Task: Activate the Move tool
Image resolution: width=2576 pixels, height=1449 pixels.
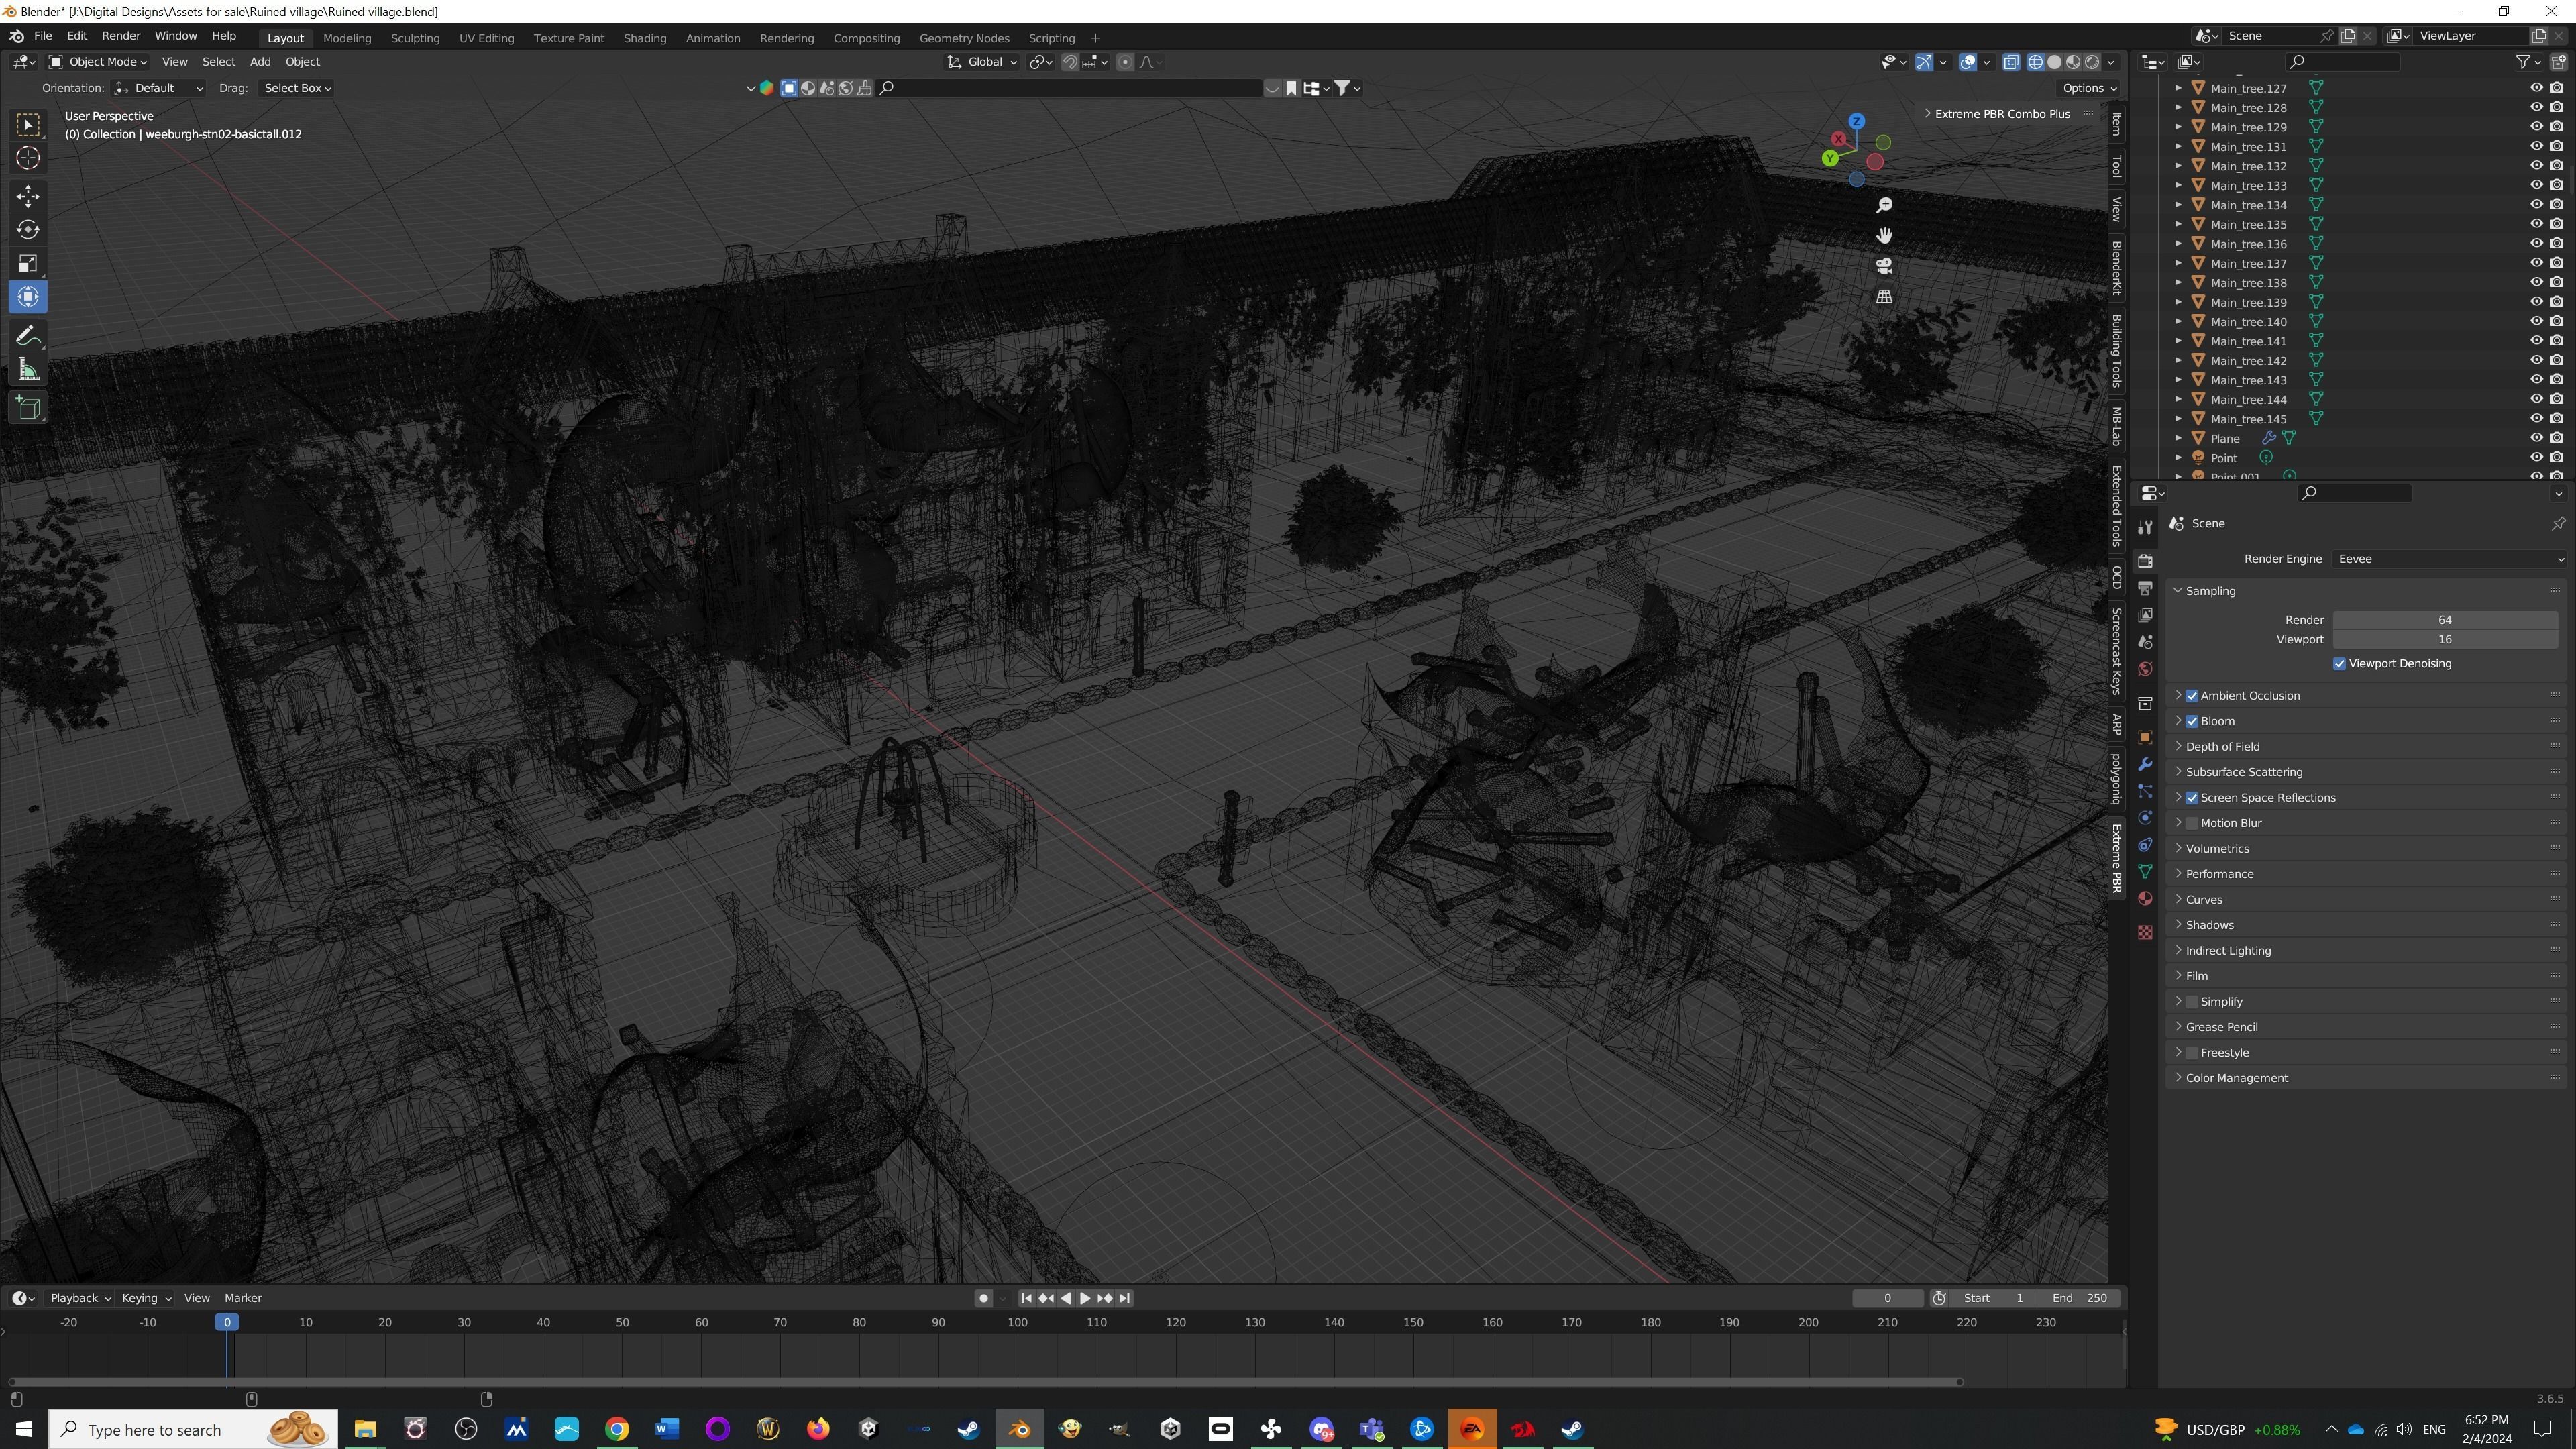Action: (x=28, y=196)
